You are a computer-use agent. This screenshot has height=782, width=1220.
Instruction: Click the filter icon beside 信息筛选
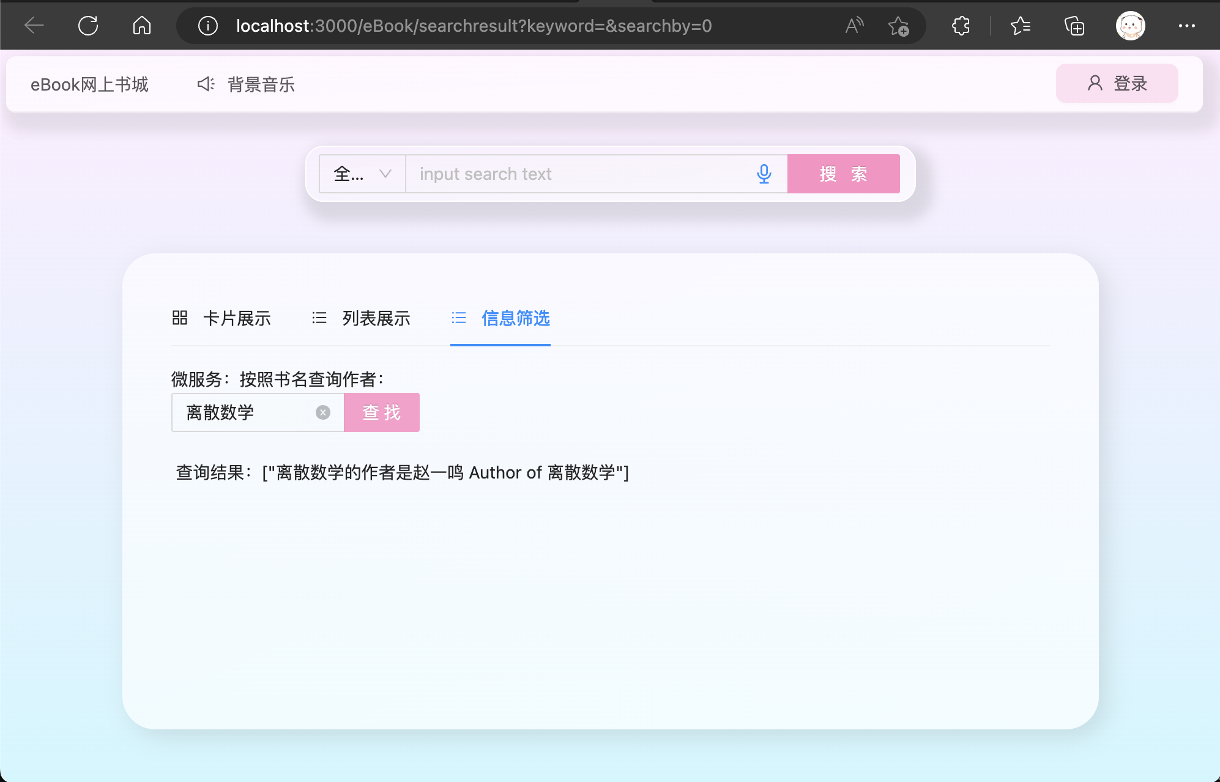[459, 318]
